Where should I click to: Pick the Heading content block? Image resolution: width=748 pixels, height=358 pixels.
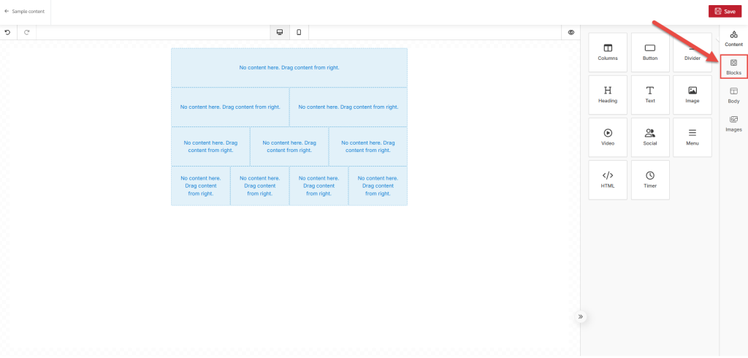[x=607, y=94]
